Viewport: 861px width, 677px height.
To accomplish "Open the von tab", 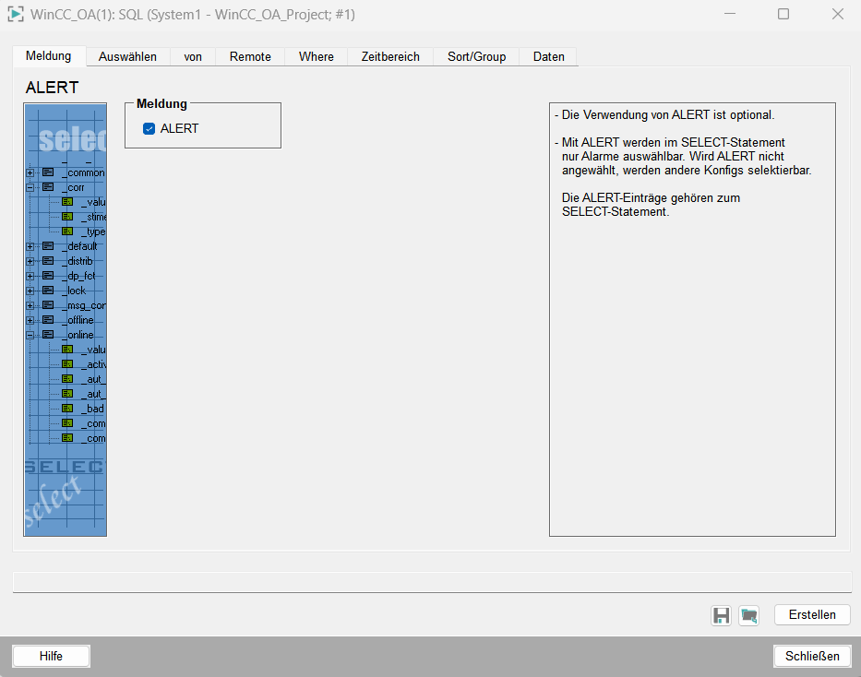I will [193, 56].
